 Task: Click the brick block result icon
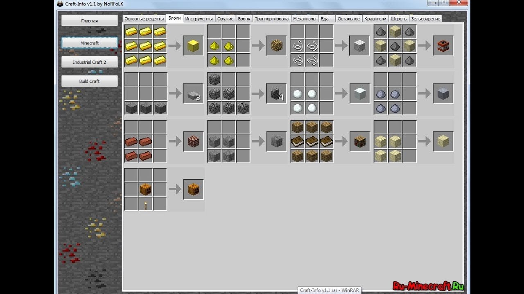[x=193, y=142]
